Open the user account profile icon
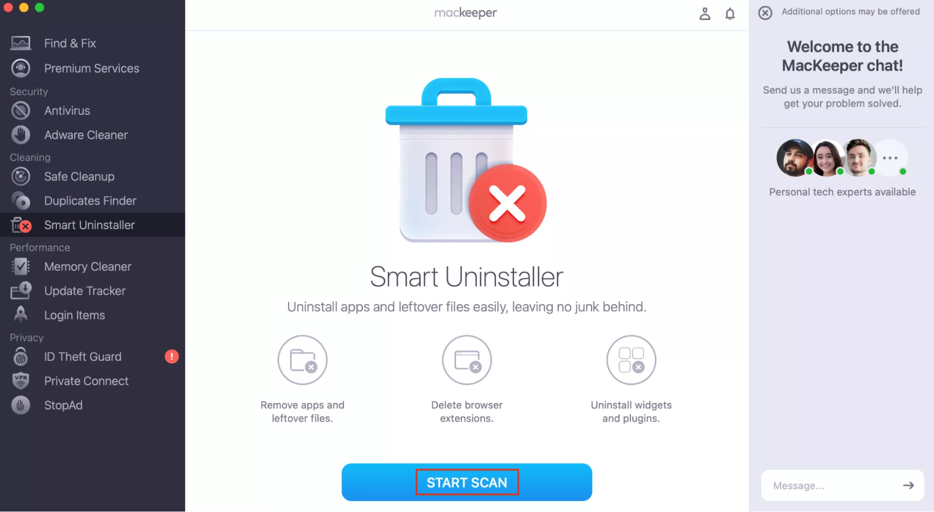This screenshot has width=934, height=512. click(705, 14)
